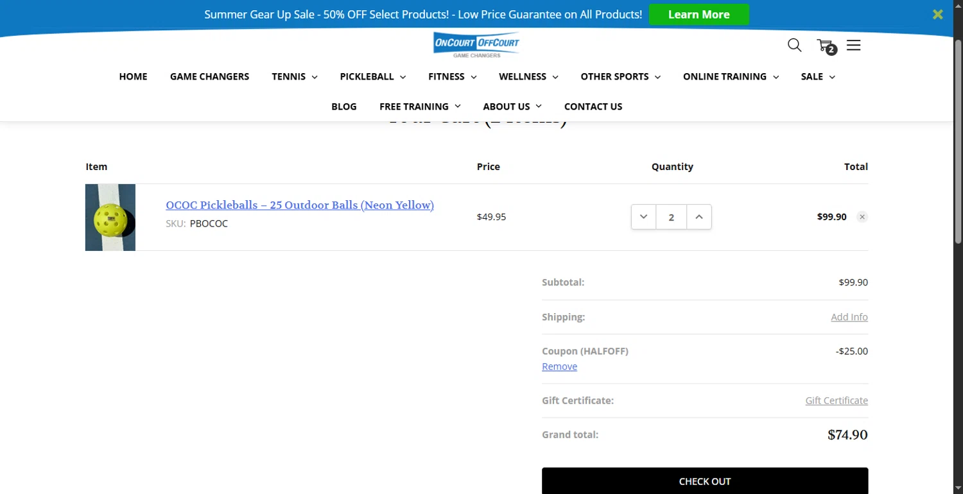963x494 pixels.
Task: Click the quantity field showing 2
Action: pyautogui.click(x=671, y=217)
